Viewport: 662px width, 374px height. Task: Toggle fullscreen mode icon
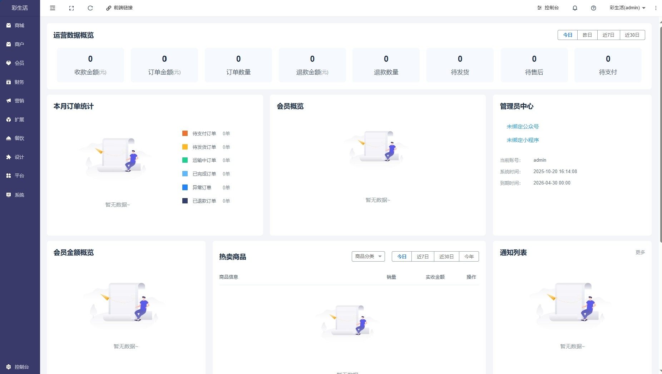point(71,8)
